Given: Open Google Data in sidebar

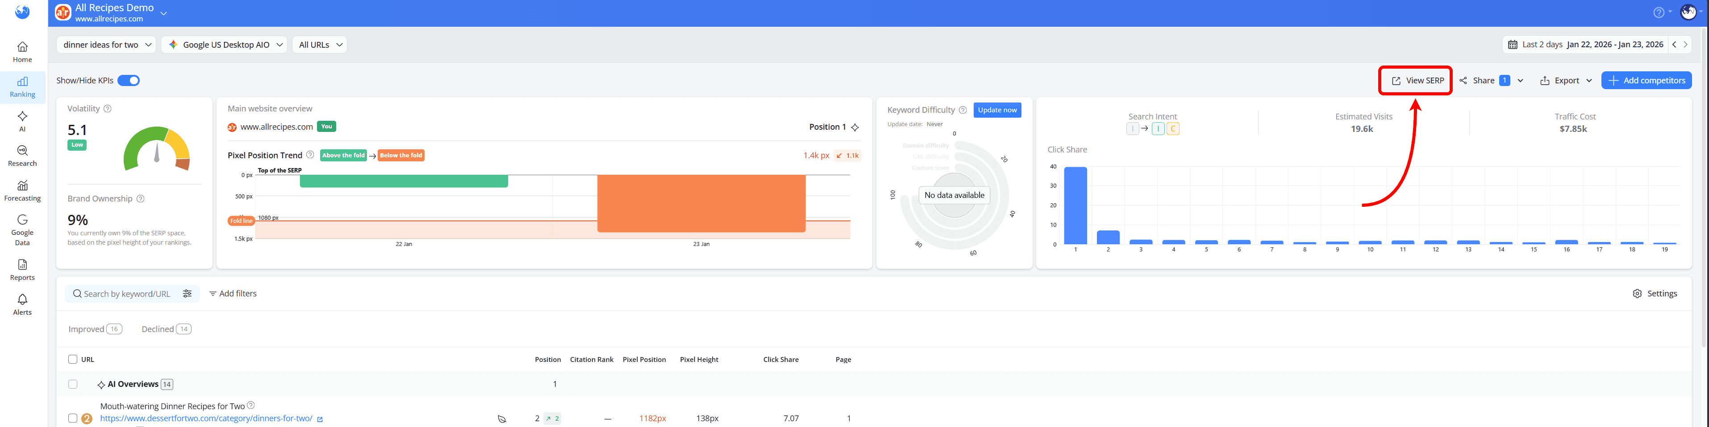Looking at the screenshot, I should pos(23,230).
